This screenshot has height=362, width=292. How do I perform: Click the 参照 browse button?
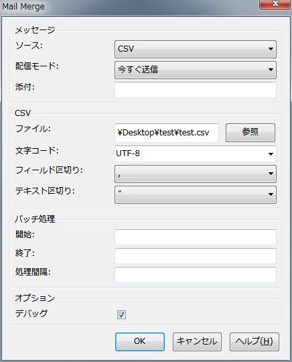click(250, 132)
